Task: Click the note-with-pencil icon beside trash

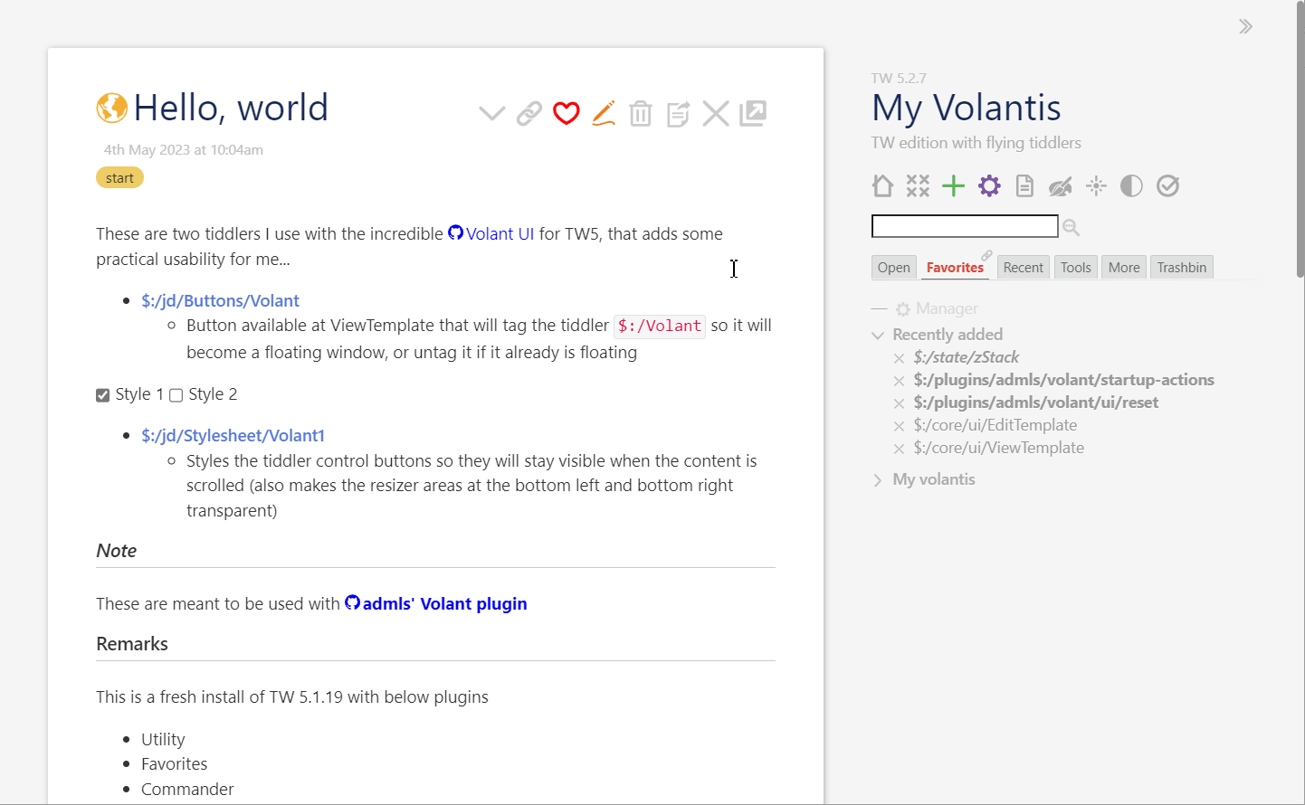Action: click(x=678, y=114)
